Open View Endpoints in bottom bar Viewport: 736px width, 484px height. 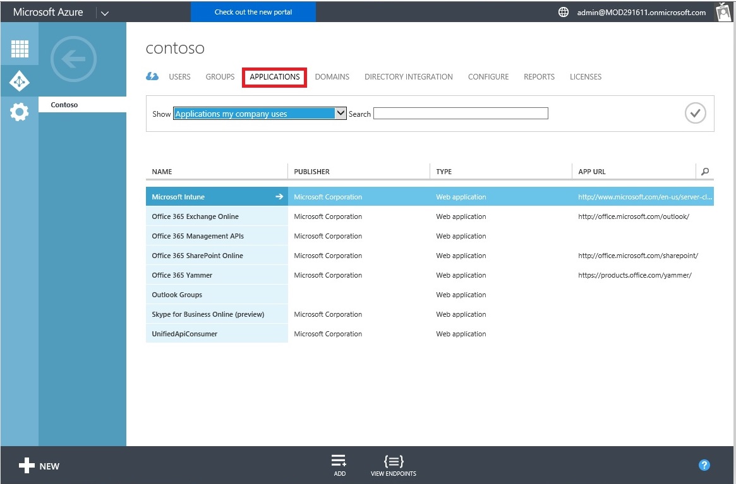coord(393,465)
